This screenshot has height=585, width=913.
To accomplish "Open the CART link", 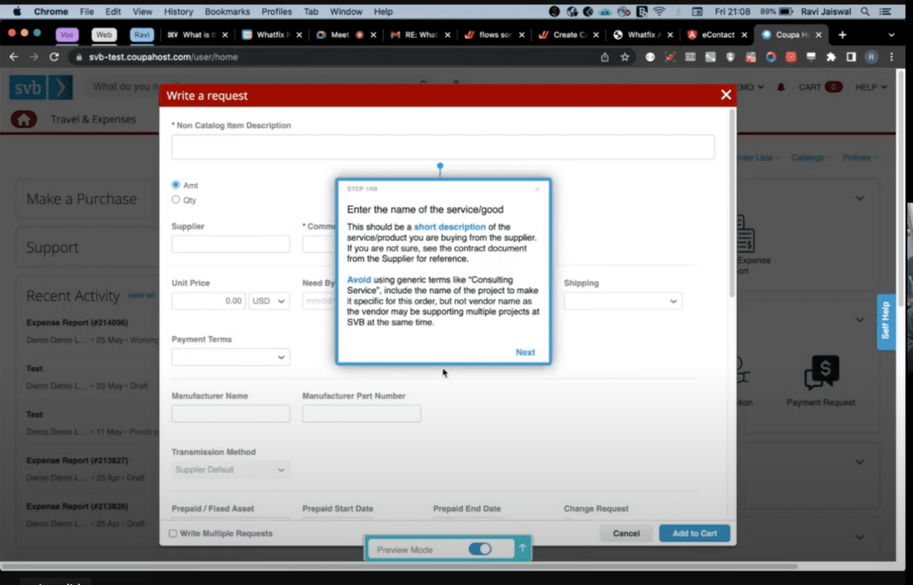I will (x=820, y=87).
